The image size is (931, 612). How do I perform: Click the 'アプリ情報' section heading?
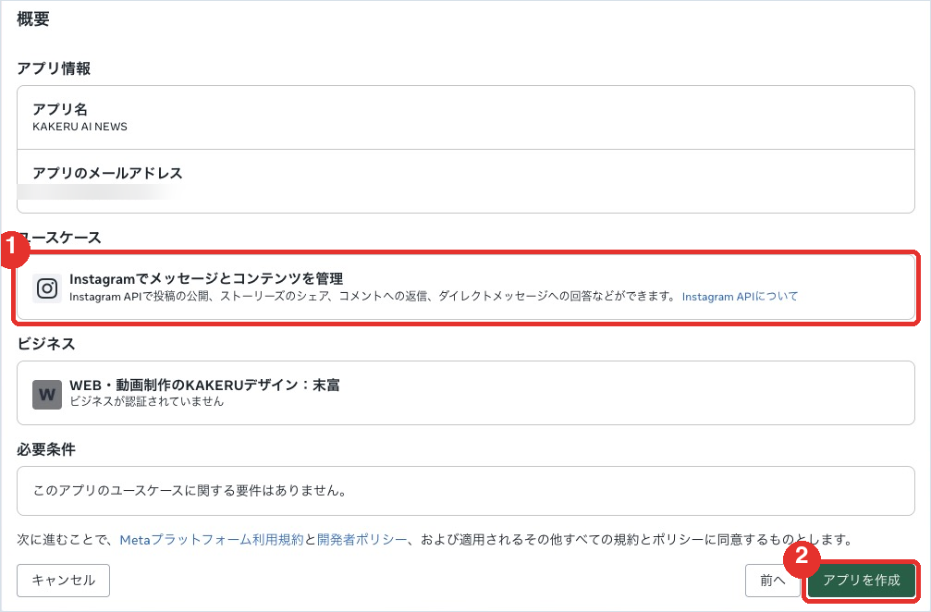[54, 68]
